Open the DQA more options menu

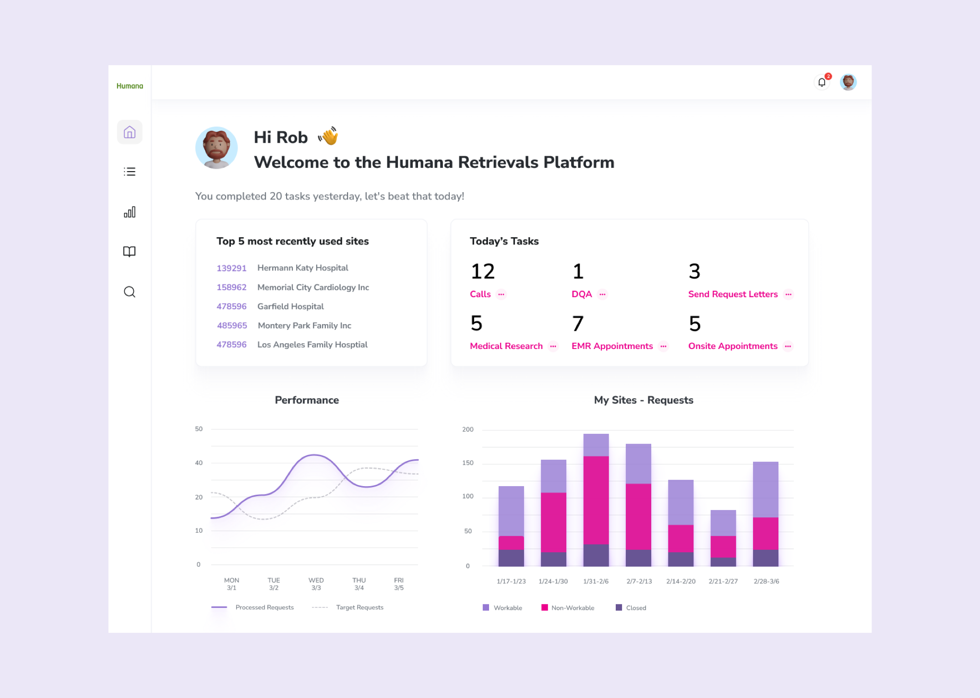pos(603,294)
